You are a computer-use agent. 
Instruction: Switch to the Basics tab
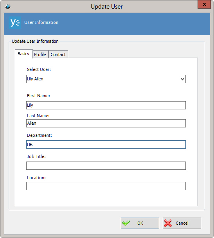(23, 54)
